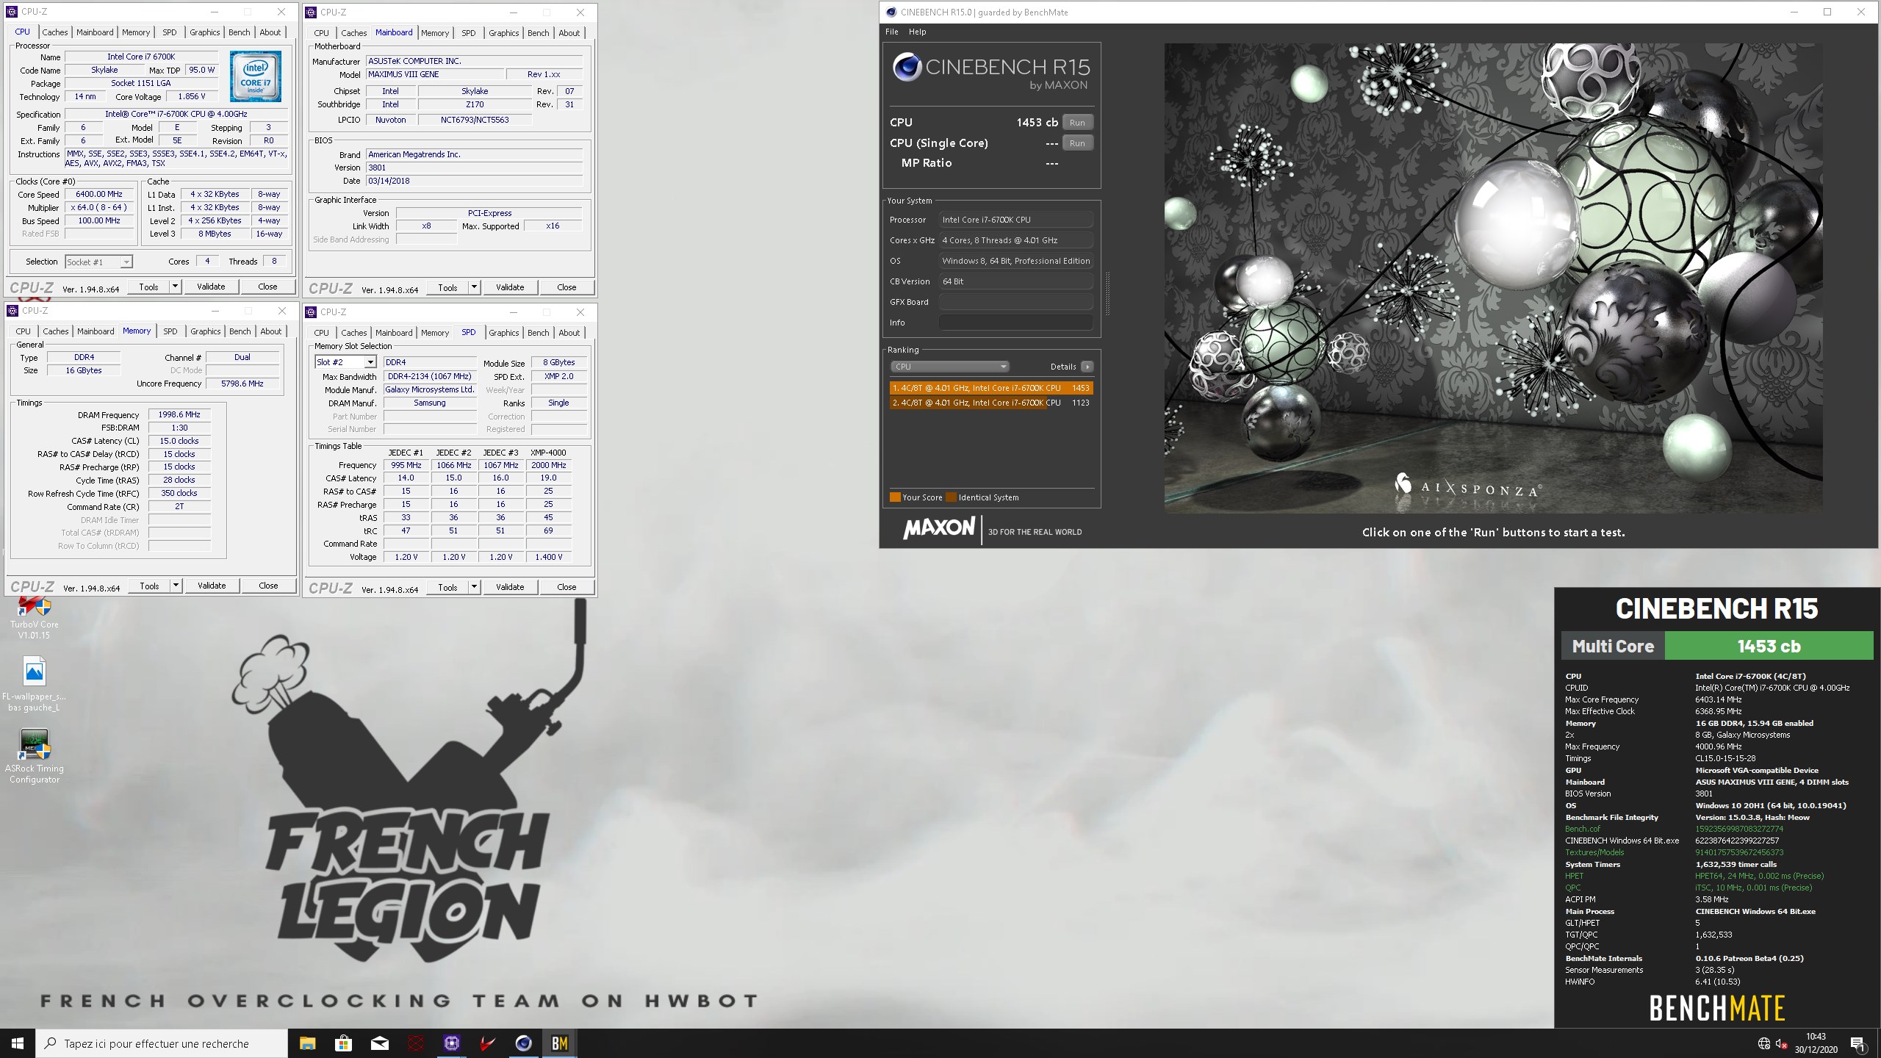1881x1058 pixels.
Task: Select second ranking entry scoring 1123
Action: [990, 403]
